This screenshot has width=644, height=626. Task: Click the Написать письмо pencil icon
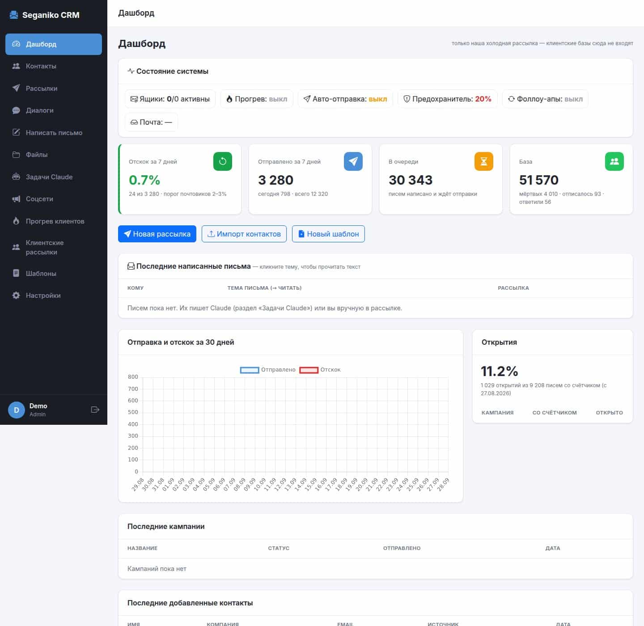coord(16,132)
